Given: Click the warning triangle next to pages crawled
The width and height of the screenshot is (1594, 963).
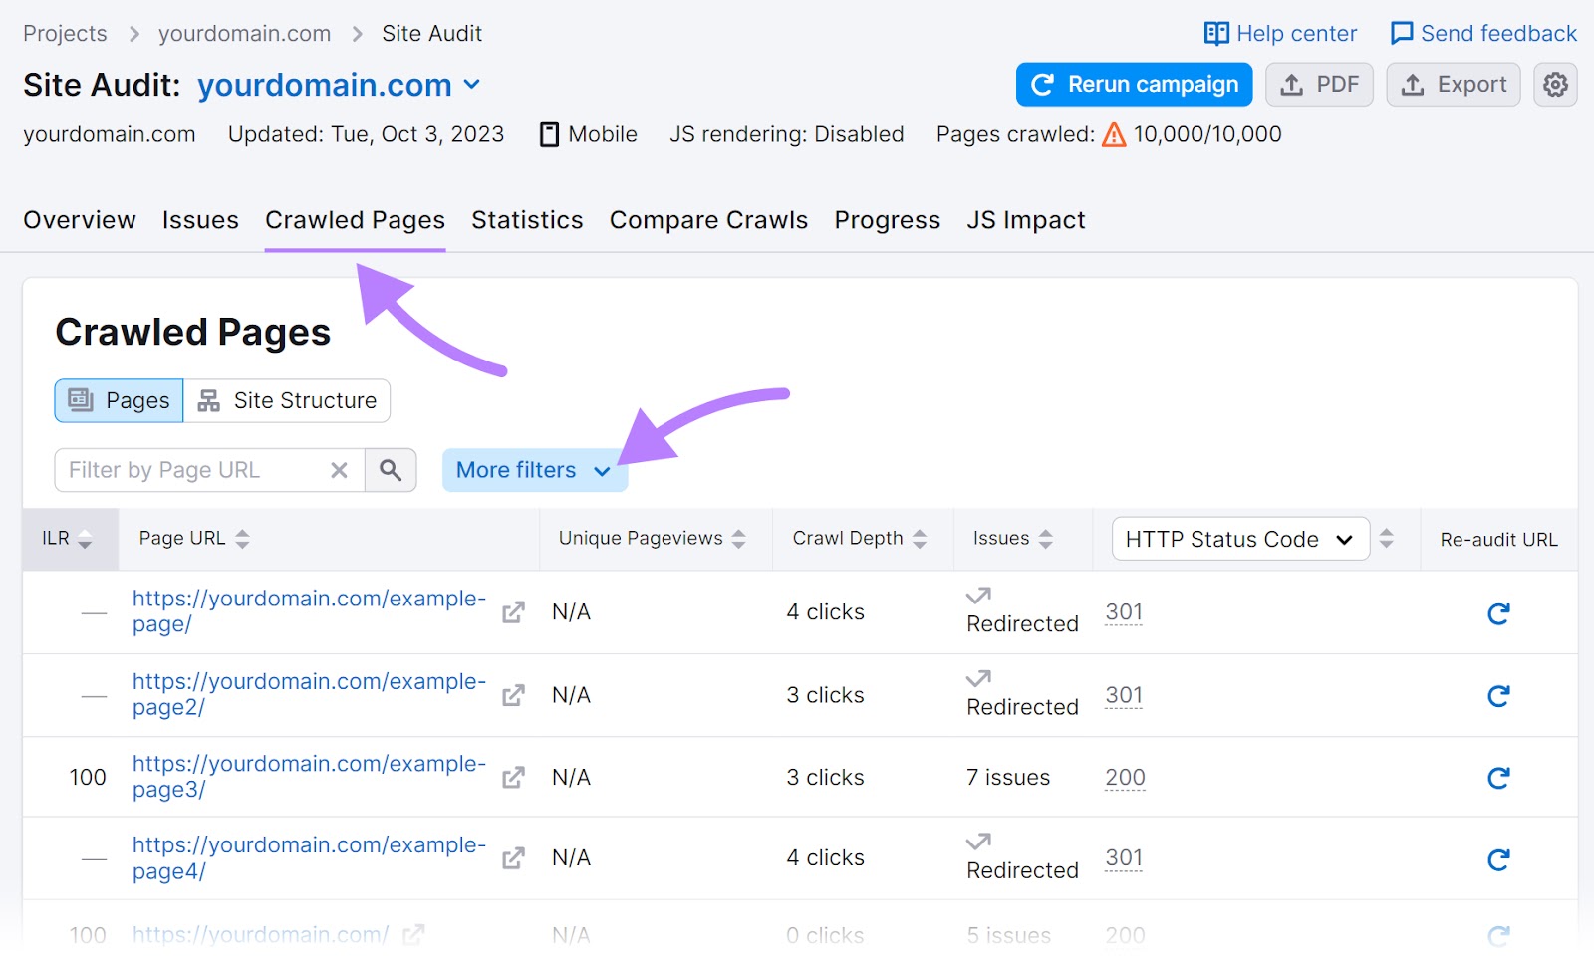Looking at the screenshot, I should tap(1113, 133).
